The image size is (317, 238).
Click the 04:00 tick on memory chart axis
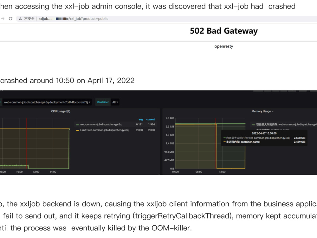pyautogui.click(x=175, y=172)
